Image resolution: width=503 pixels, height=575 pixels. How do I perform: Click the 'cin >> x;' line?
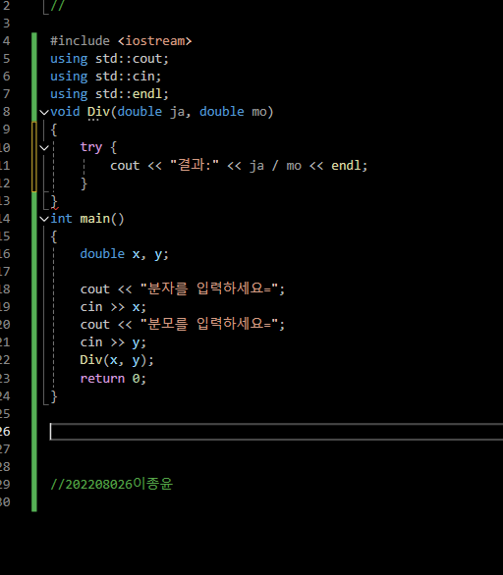point(113,306)
